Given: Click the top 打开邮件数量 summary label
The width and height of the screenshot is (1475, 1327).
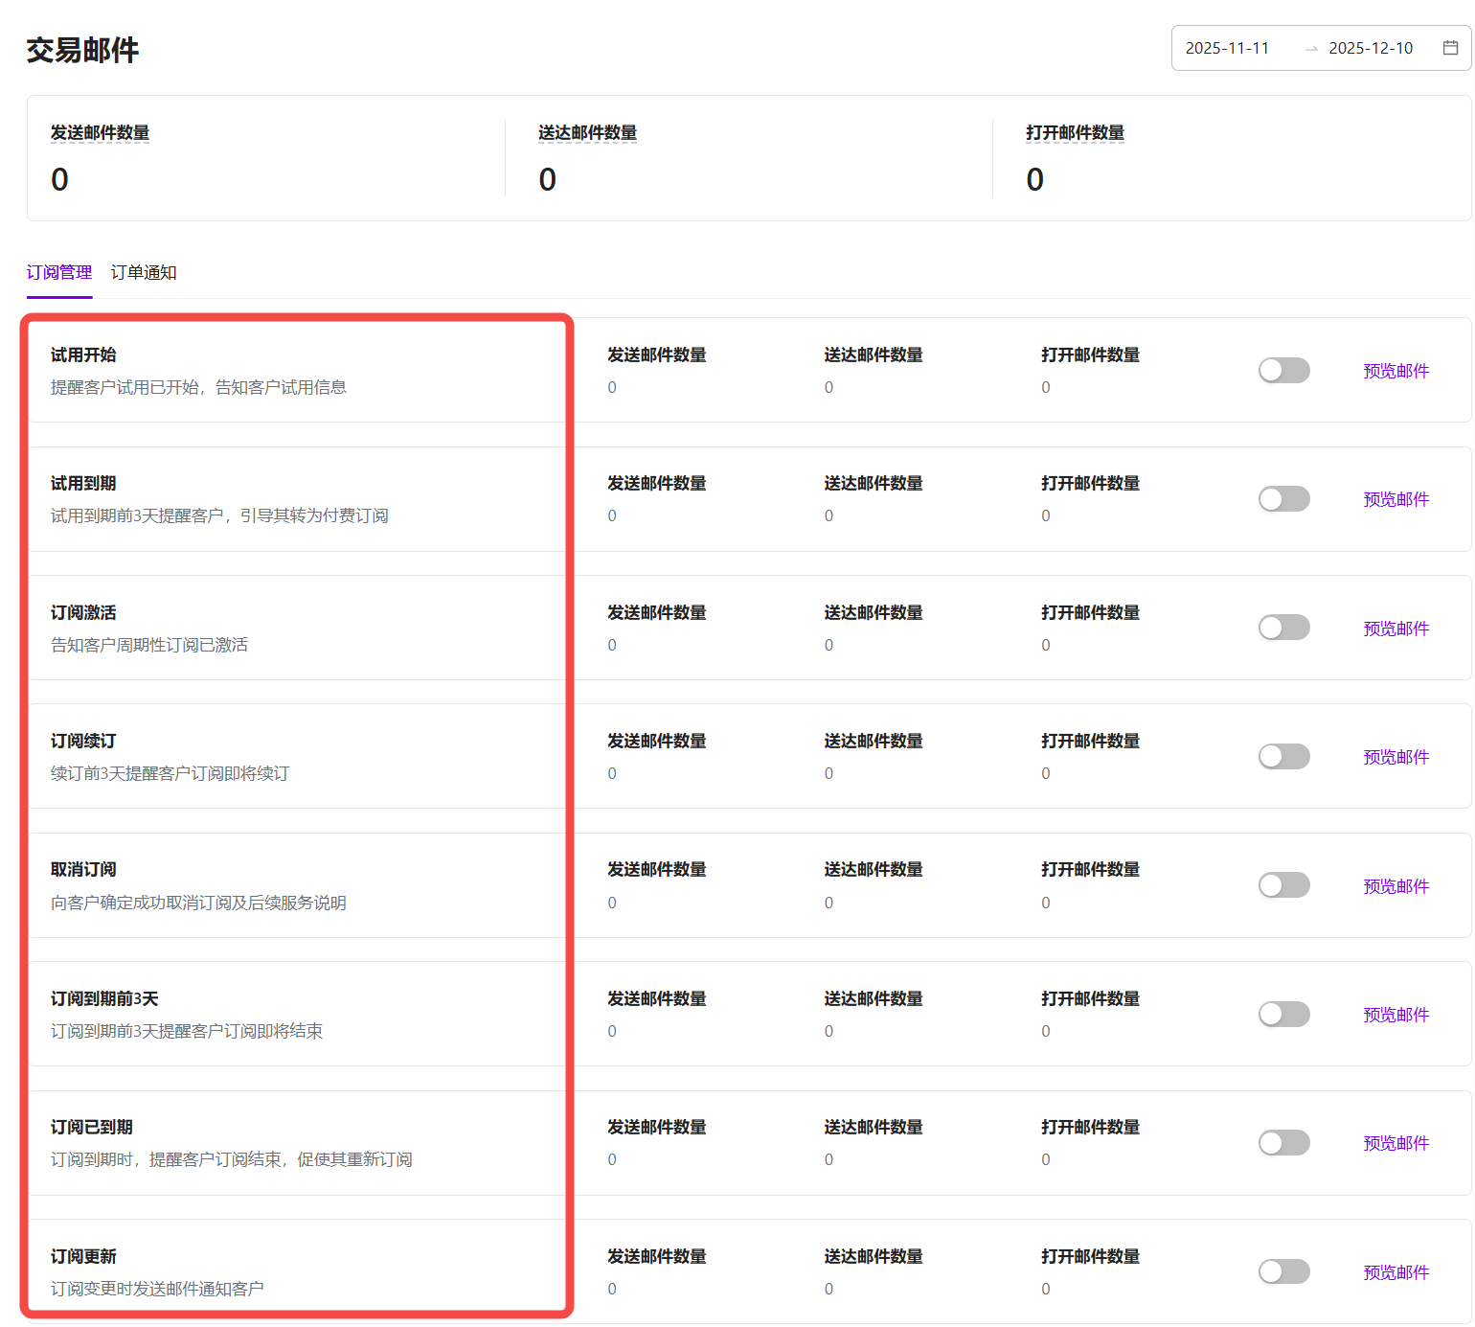Looking at the screenshot, I should pos(1075,133).
